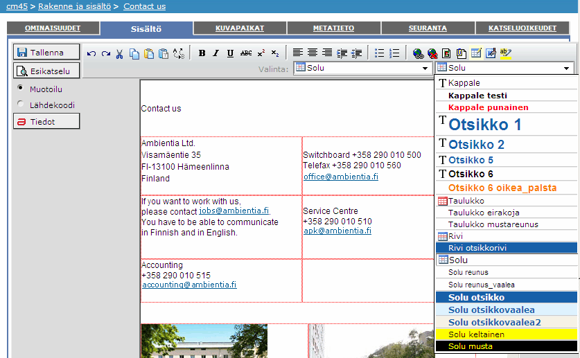Apply superscript formatting
This screenshot has width=580, height=358.
[x=261, y=53]
